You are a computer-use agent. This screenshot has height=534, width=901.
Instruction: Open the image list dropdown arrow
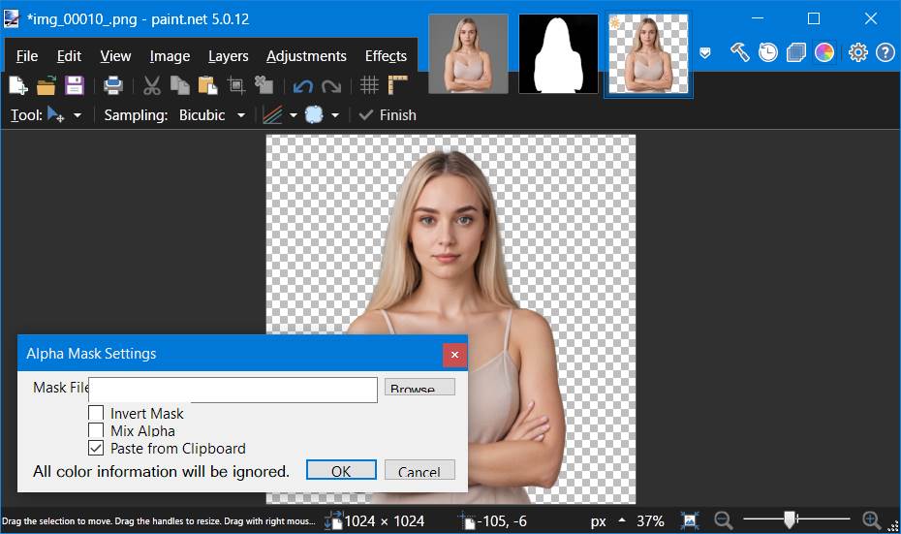pos(705,53)
